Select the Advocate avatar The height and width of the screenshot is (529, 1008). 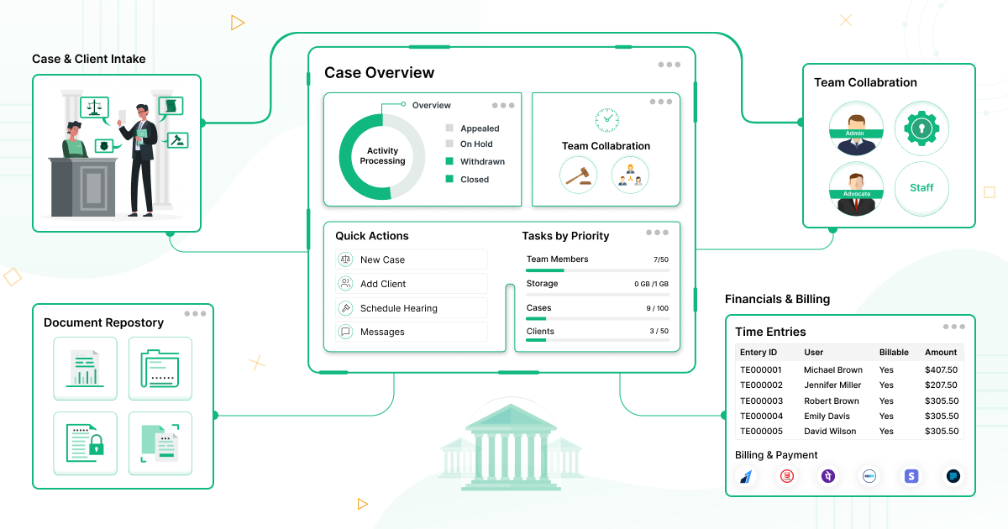coord(856,189)
